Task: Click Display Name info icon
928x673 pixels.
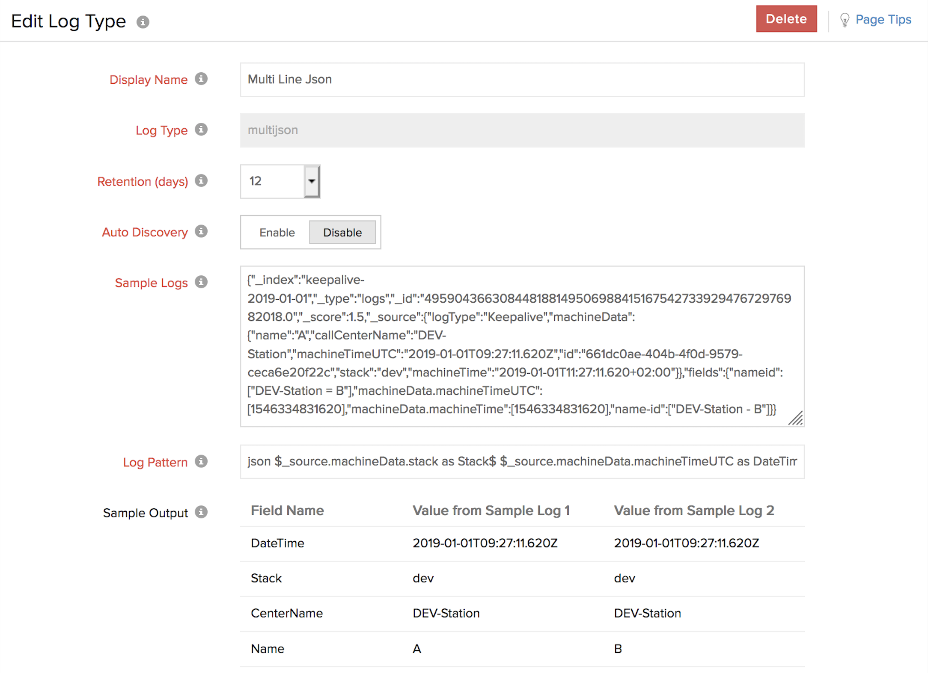Action: 201,79
